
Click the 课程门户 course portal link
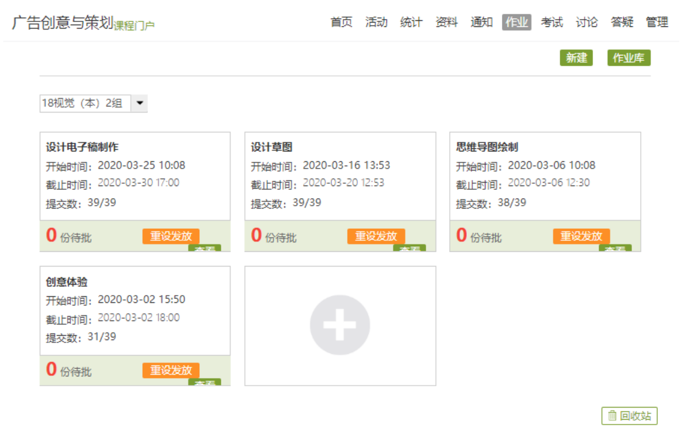(134, 25)
